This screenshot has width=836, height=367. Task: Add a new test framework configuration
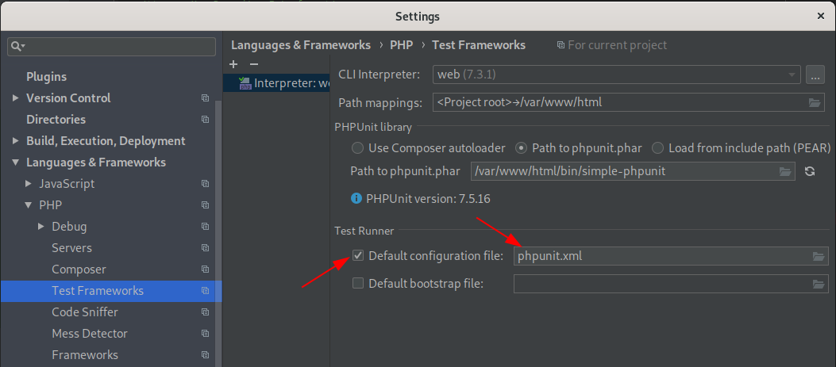coord(233,64)
